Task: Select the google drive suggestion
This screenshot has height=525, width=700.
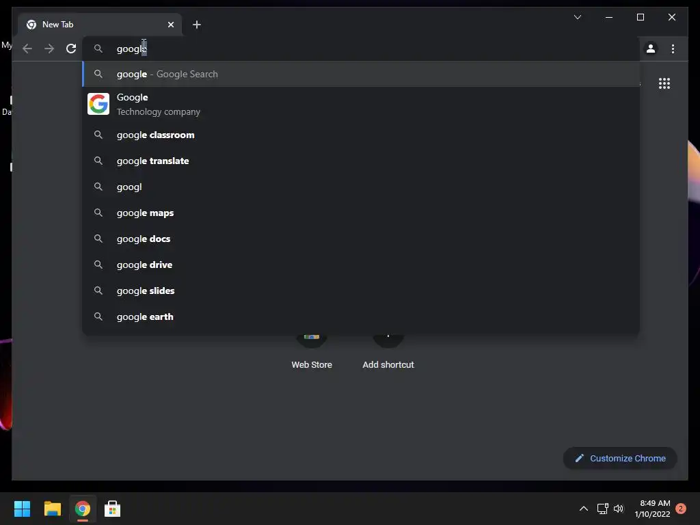Action: (x=361, y=265)
